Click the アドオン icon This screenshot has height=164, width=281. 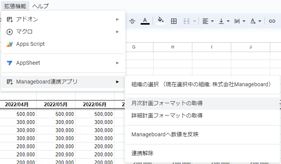click(10, 19)
